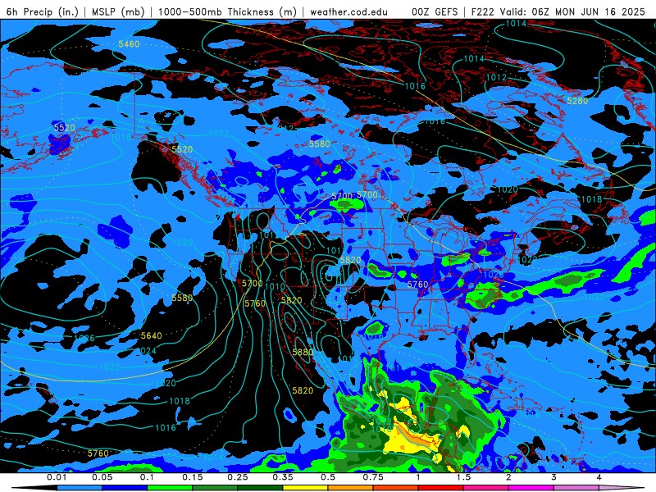Image resolution: width=656 pixels, height=492 pixels.
Task: Click the 5880 thickness contour label
Action: coord(303,353)
